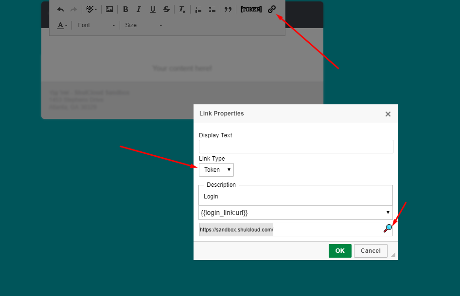Screen dimensions: 460x296
Task: Insert an image using the toolbar
Action: [x=109, y=9]
